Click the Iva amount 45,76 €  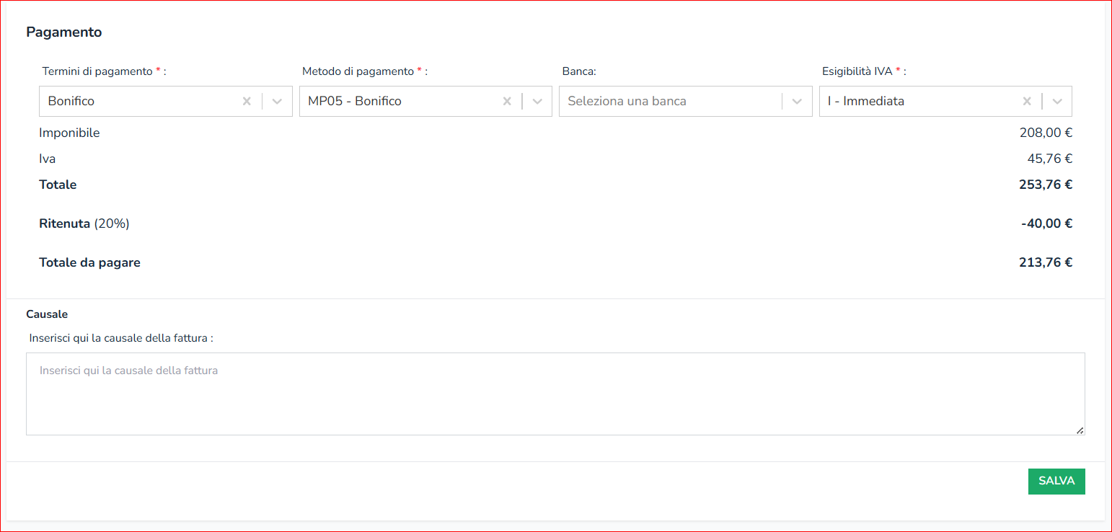pyautogui.click(x=1049, y=159)
